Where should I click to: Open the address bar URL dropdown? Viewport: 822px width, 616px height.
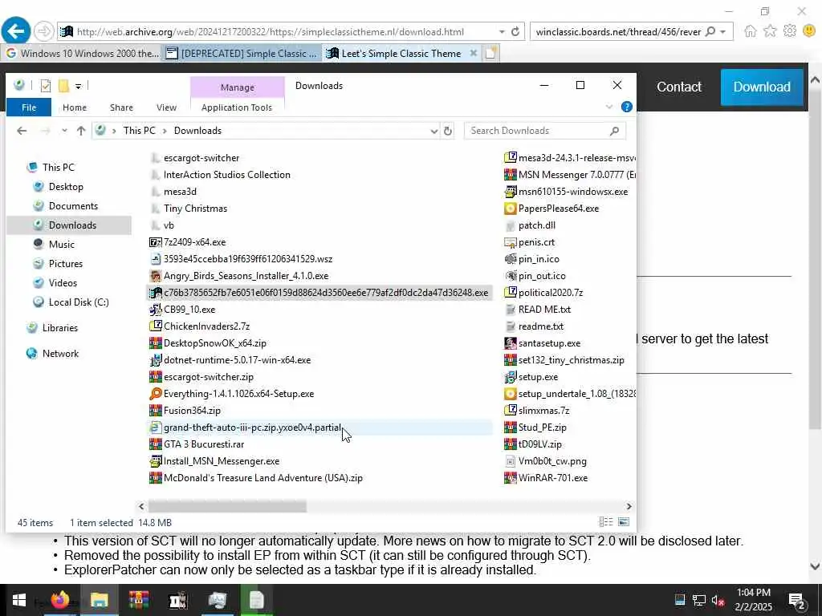click(502, 32)
